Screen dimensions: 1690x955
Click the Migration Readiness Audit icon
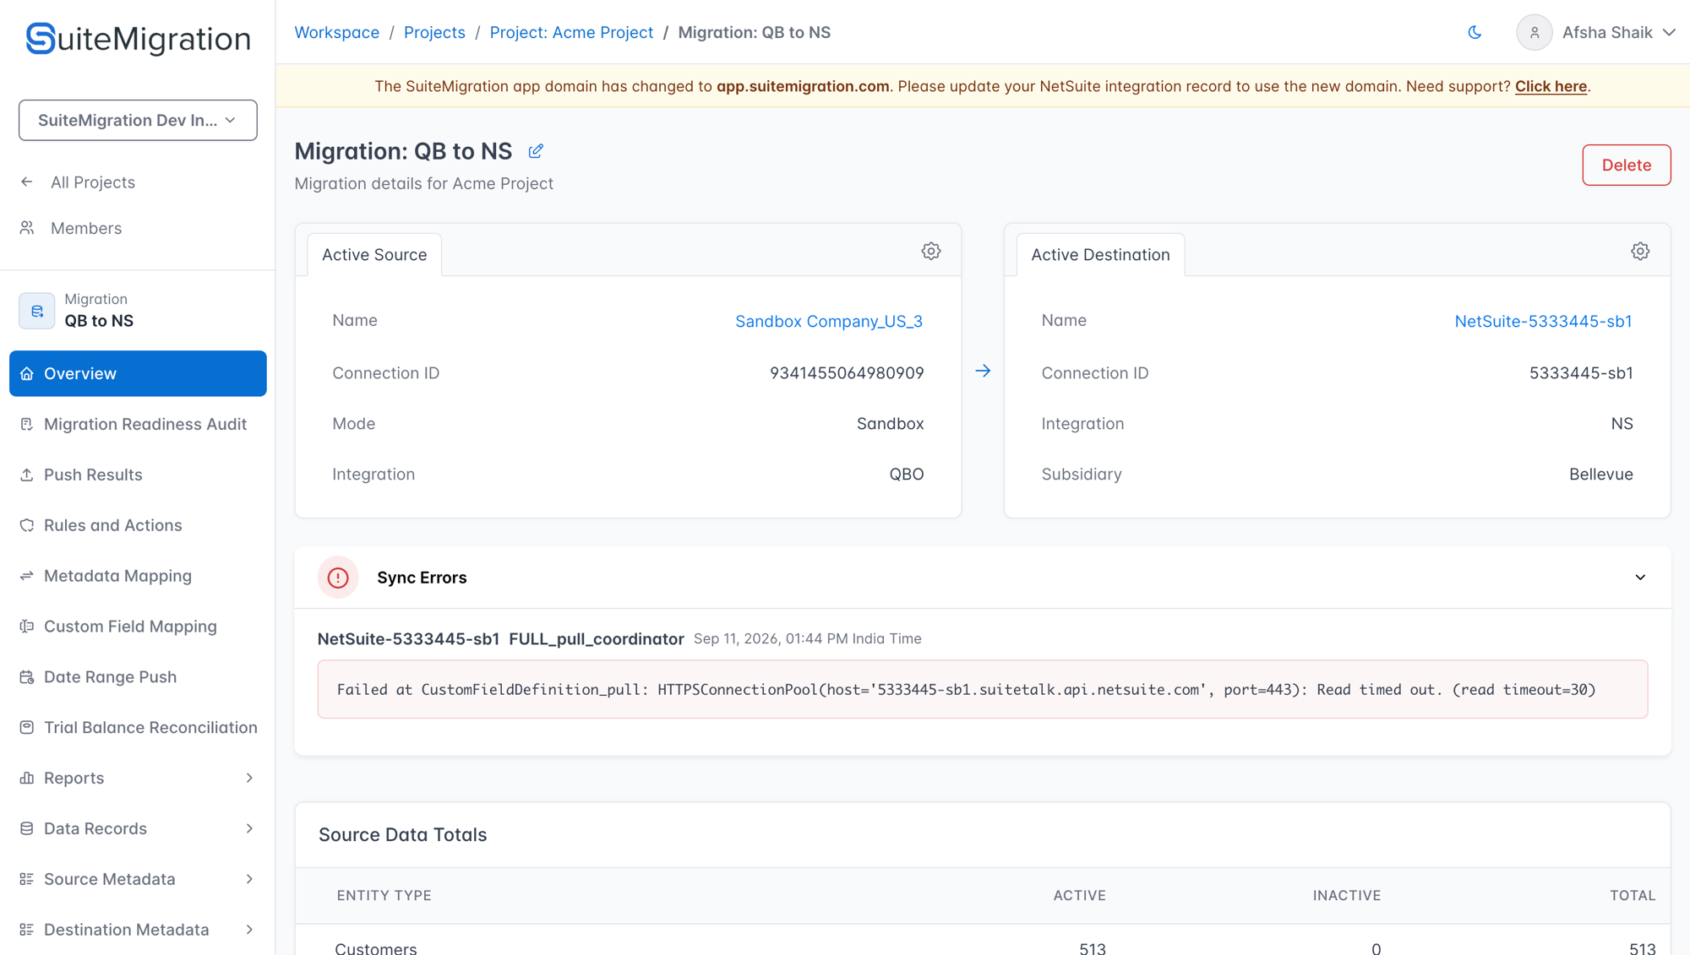(27, 424)
